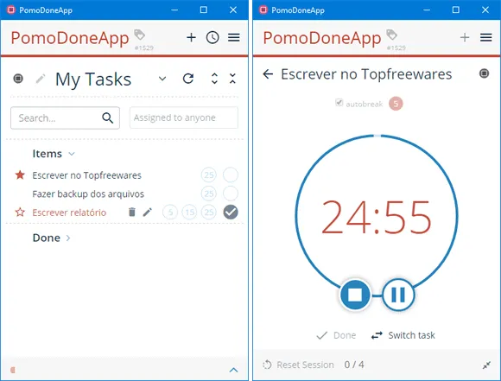This screenshot has width=501, height=381.
Task: Collapse the Items section
Action: pyautogui.click(x=72, y=154)
